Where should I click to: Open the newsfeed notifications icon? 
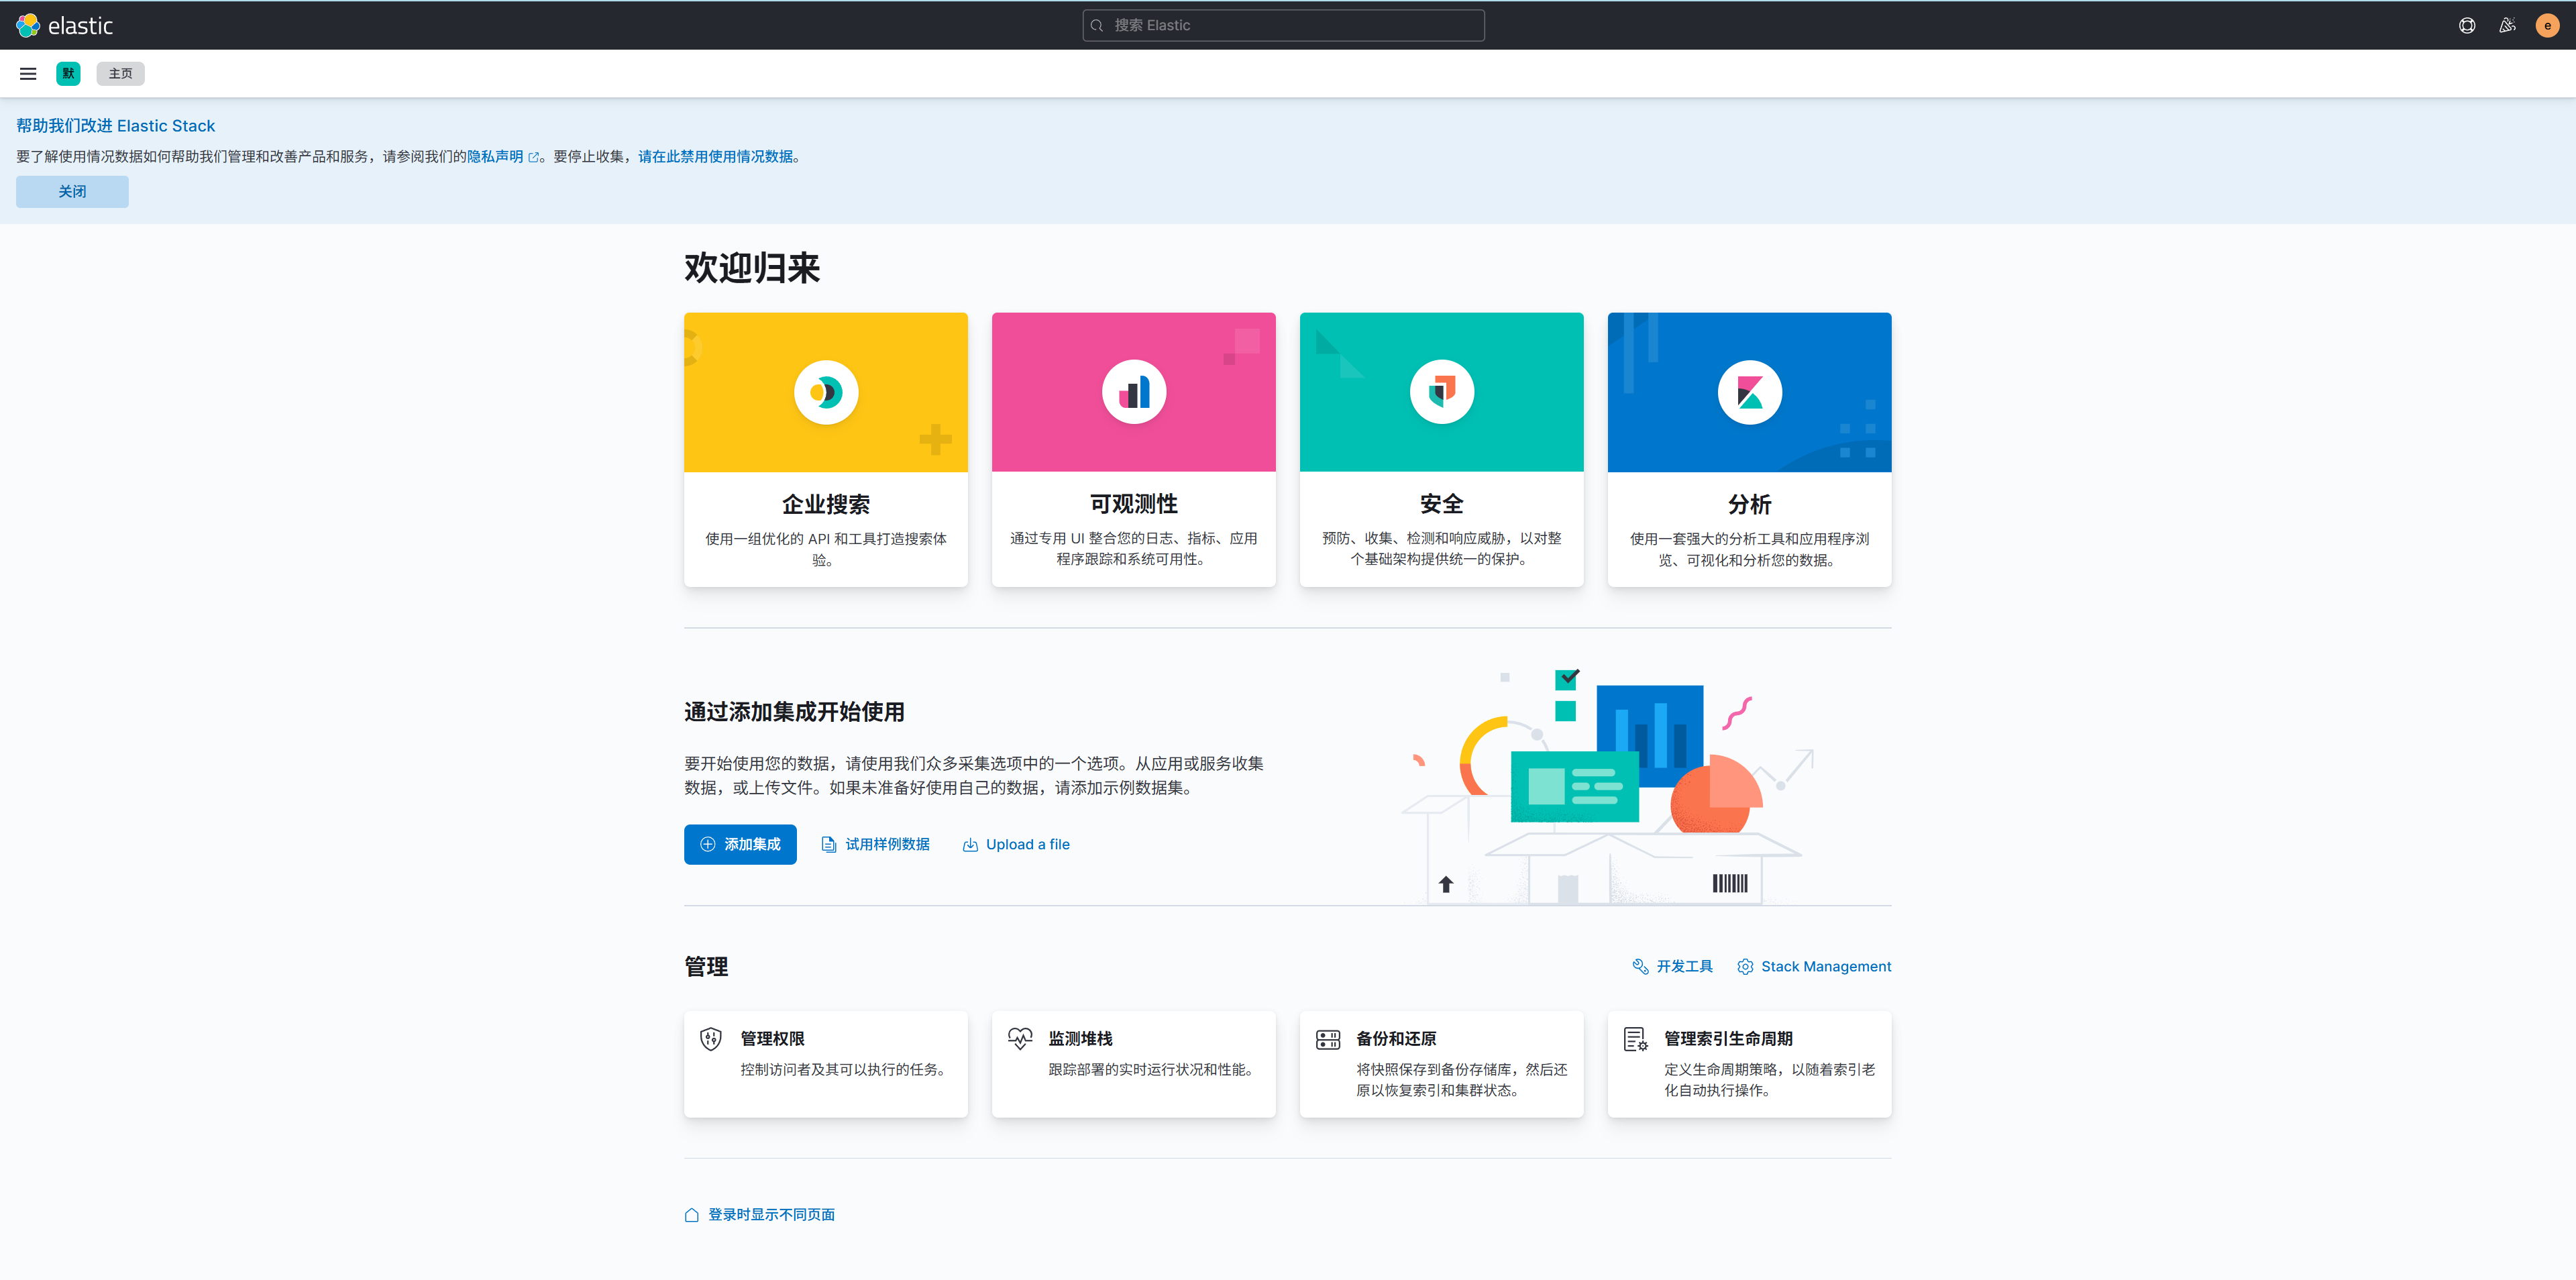click(2507, 25)
